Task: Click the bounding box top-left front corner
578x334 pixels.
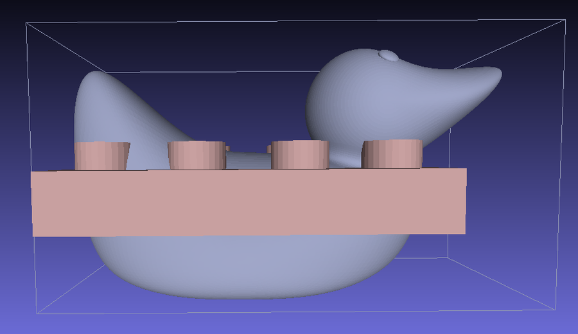Action: click(x=26, y=24)
